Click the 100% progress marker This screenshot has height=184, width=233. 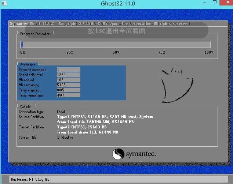tap(209, 52)
